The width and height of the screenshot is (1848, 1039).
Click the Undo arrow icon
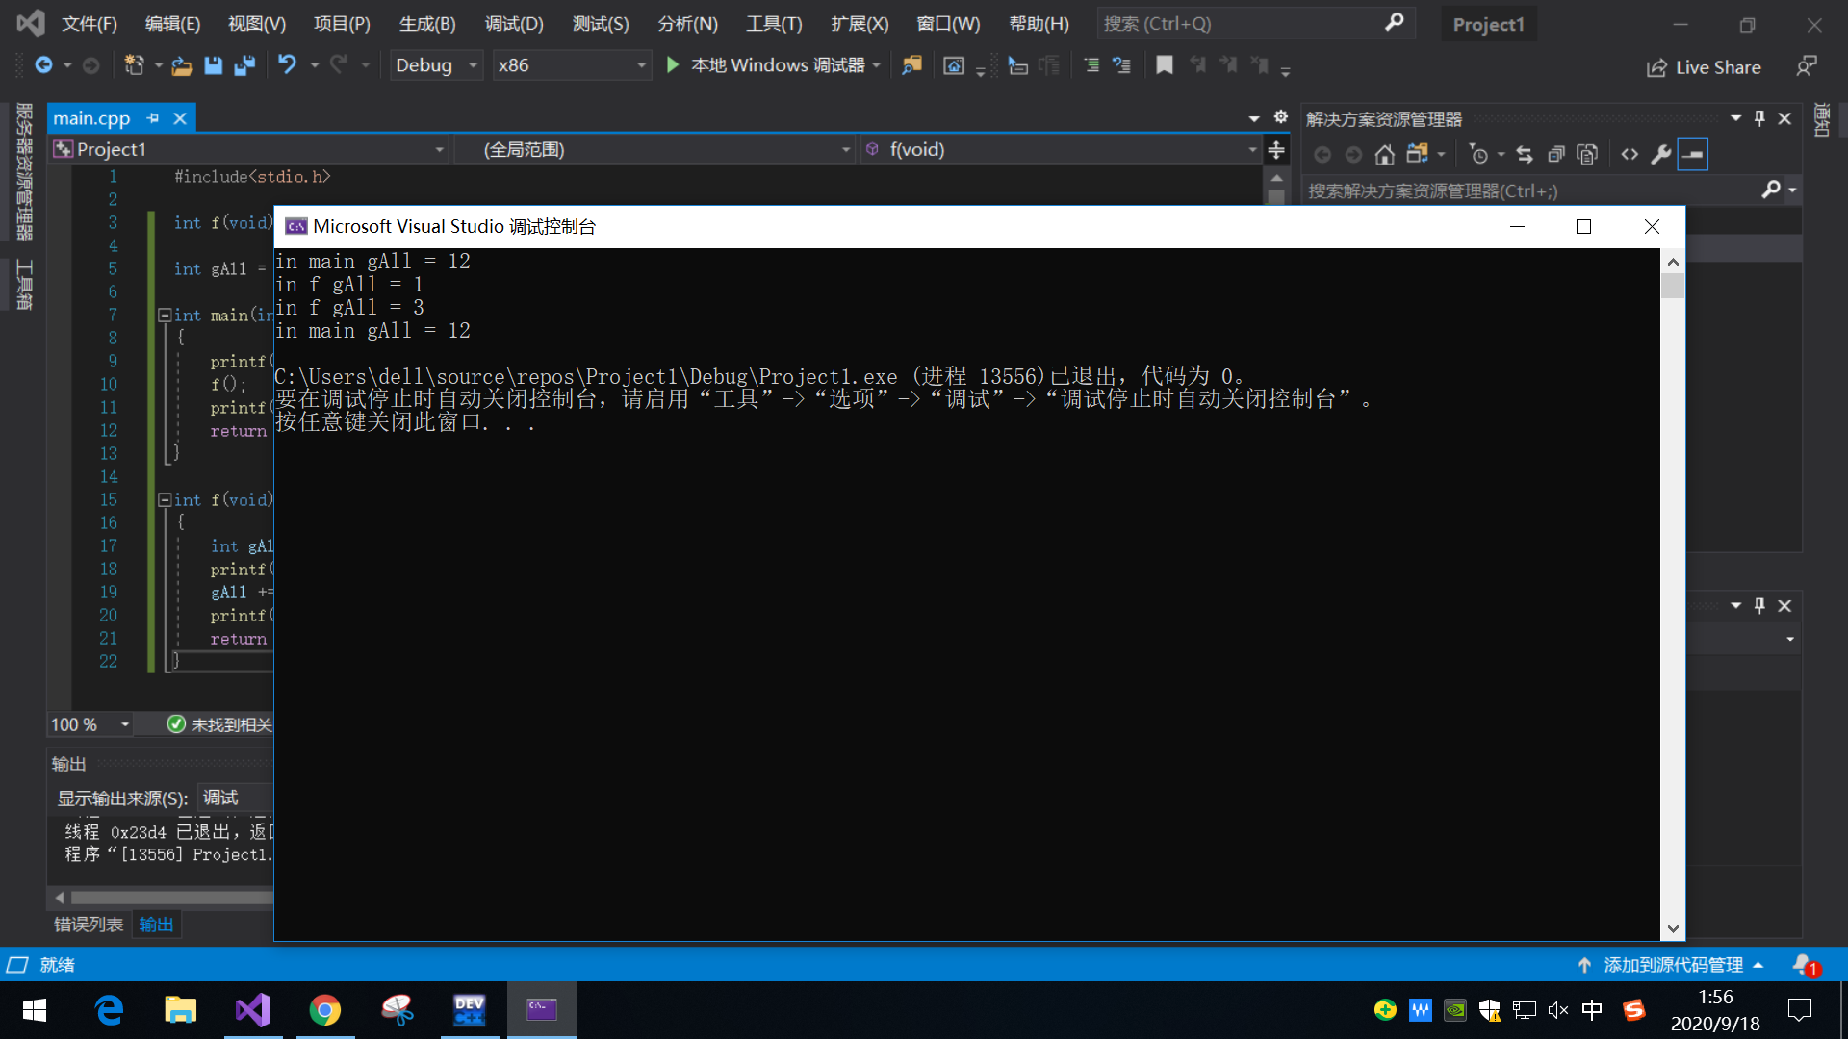click(287, 64)
